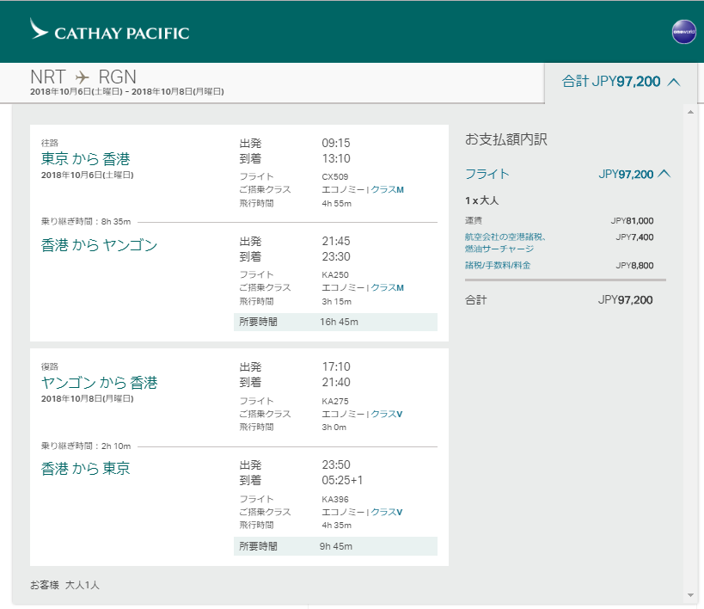Click クラスV link for flight KA275
Screen dimensions: 704x609
[386, 414]
